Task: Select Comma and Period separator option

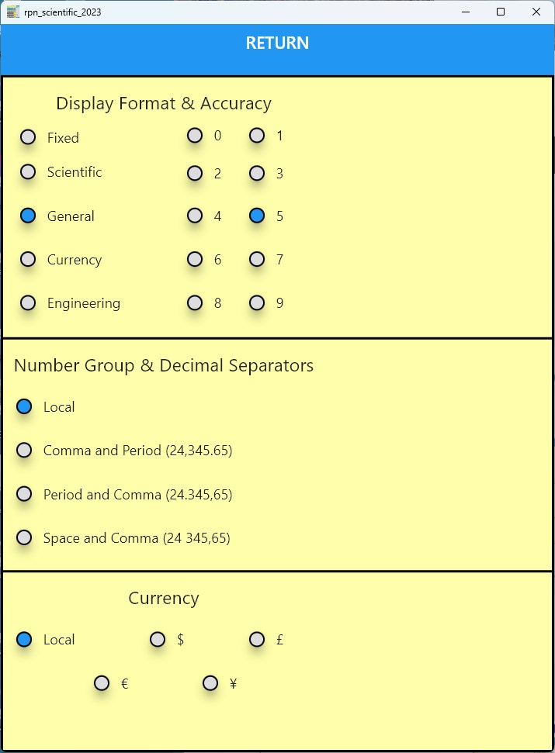Action: point(25,451)
